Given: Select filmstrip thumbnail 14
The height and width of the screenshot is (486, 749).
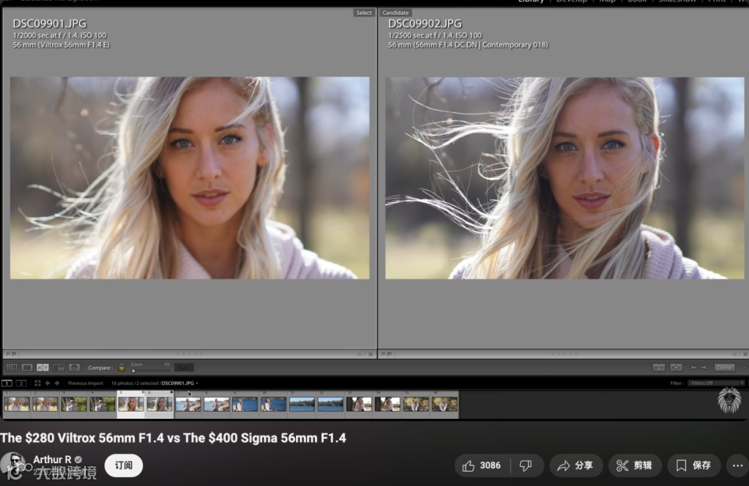Looking at the screenshot, I should pos(388,404).
